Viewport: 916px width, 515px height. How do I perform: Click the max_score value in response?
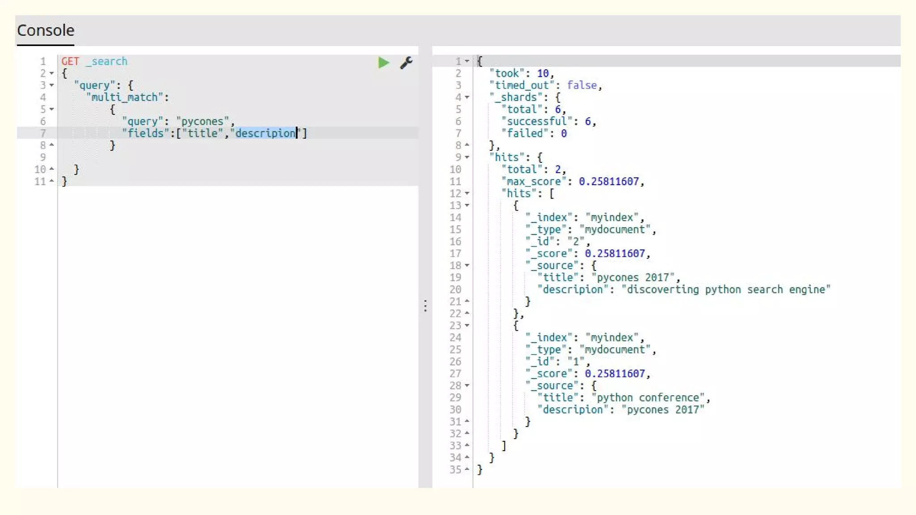(609, 182)
